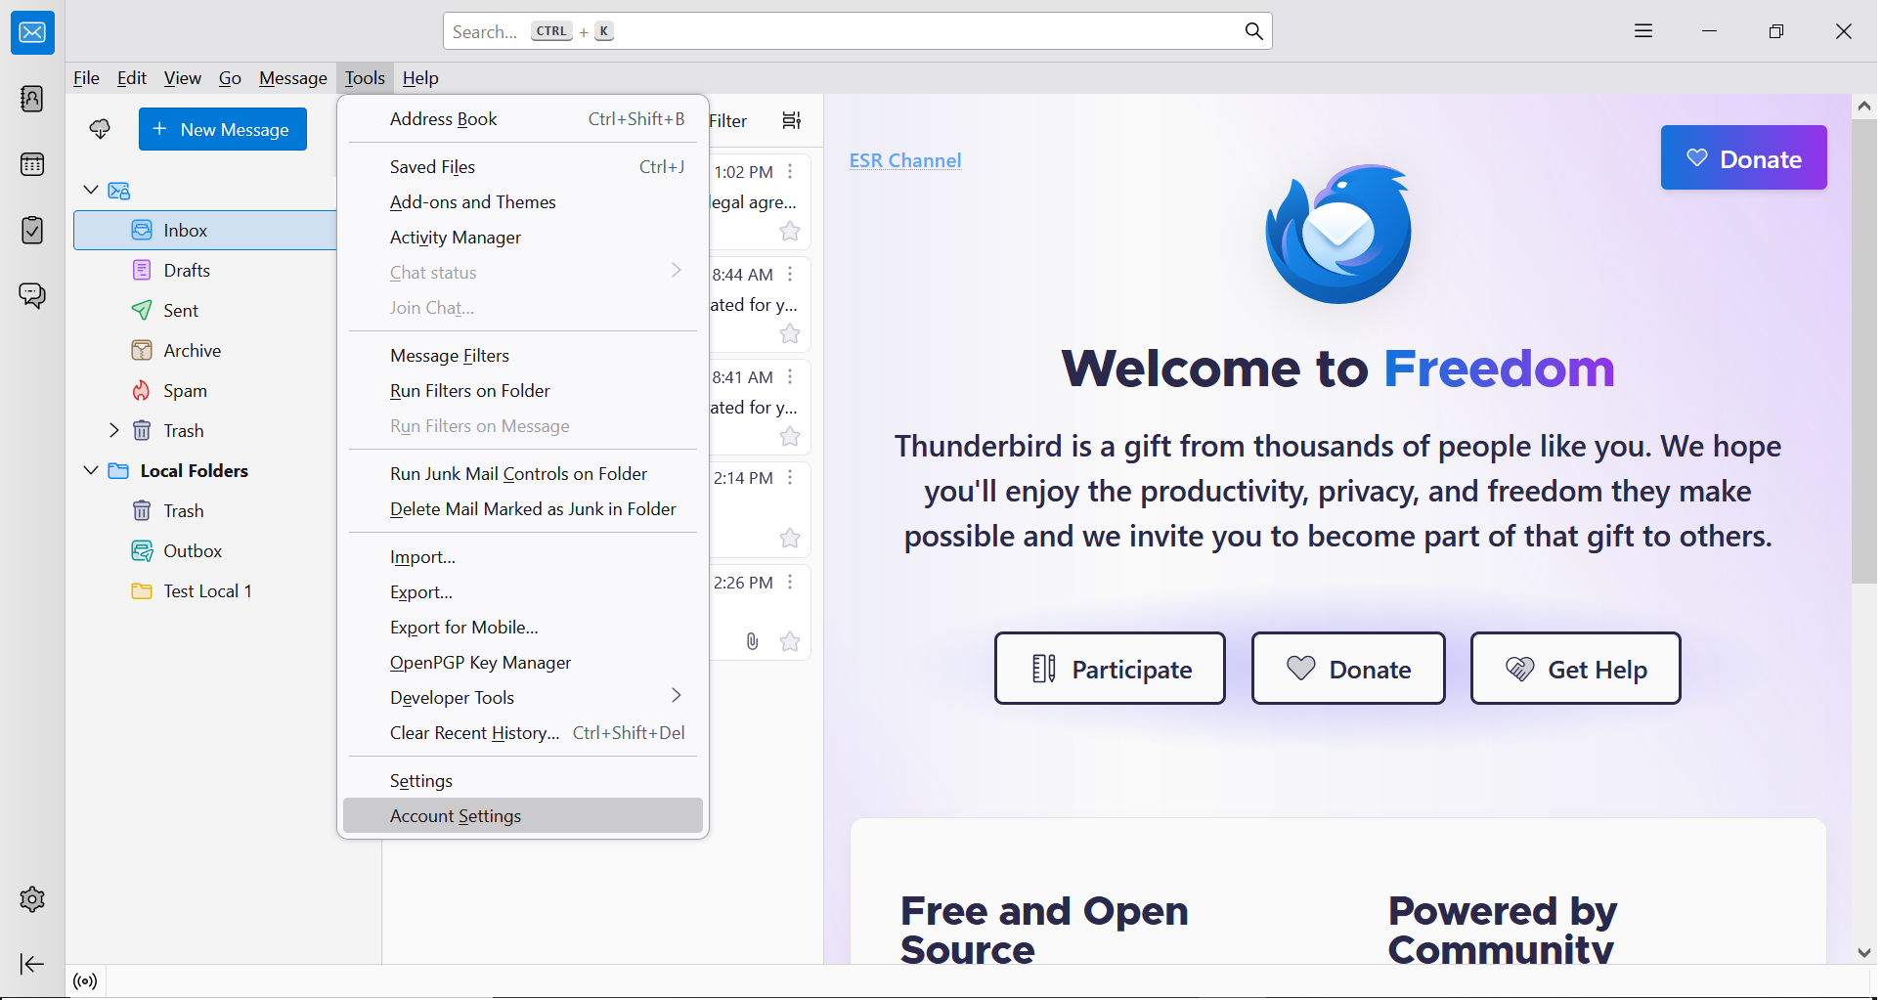
Task: Open the Mail space icon
Action: [32, 32]
